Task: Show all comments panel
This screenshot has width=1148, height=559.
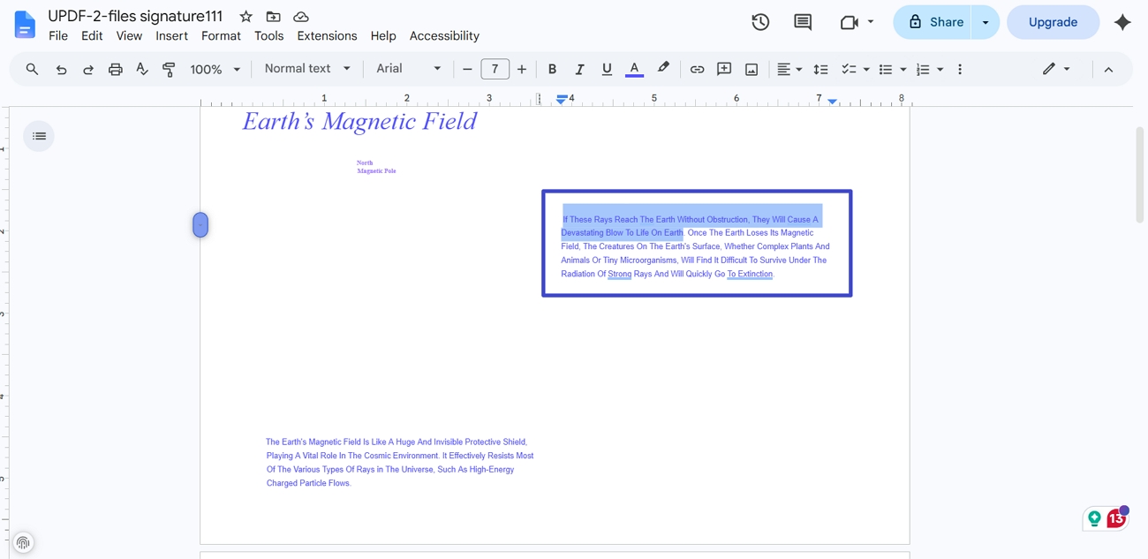Action: [803, 22]
